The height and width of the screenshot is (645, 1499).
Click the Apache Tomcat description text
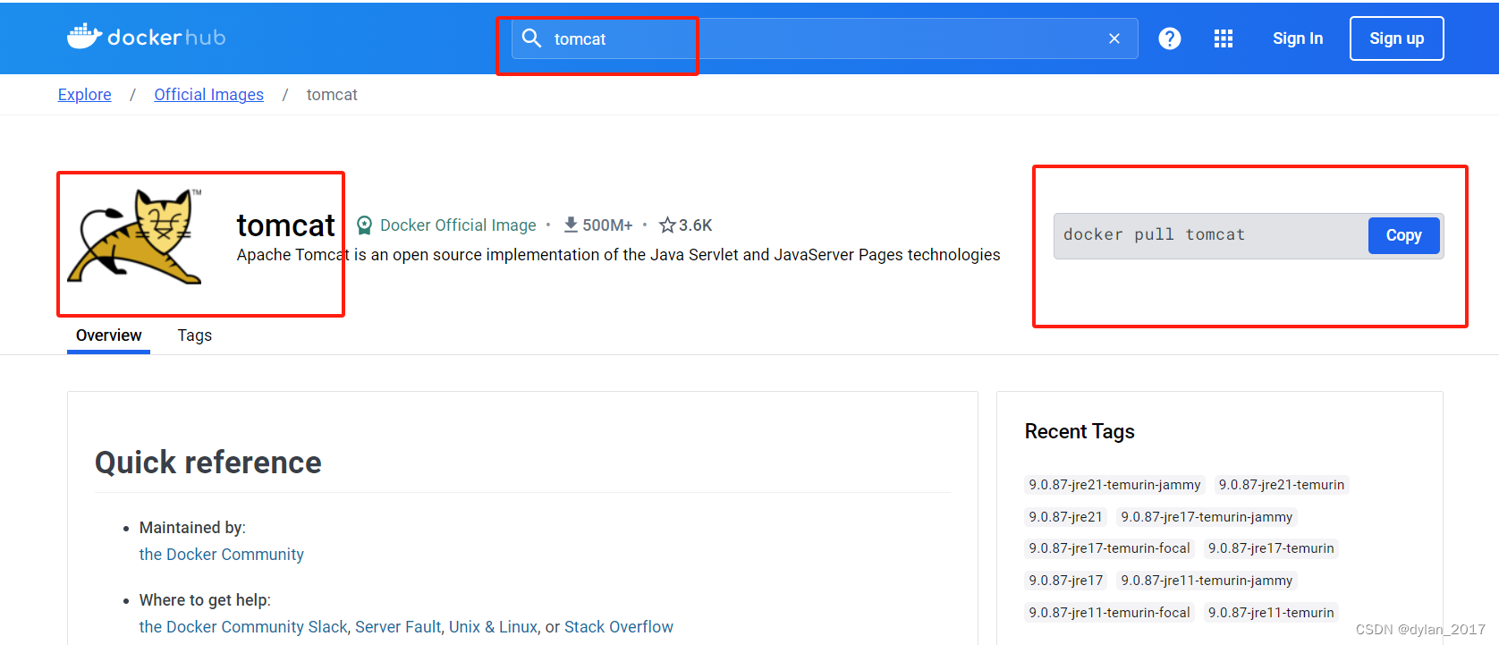(x=618, y=255)
